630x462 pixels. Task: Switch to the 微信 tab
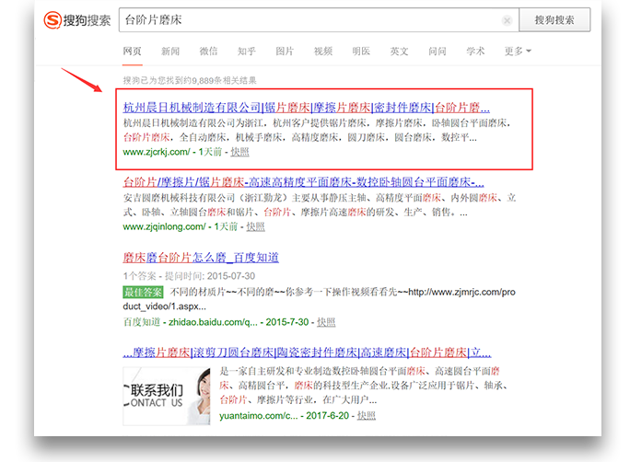tap(209, 52)
